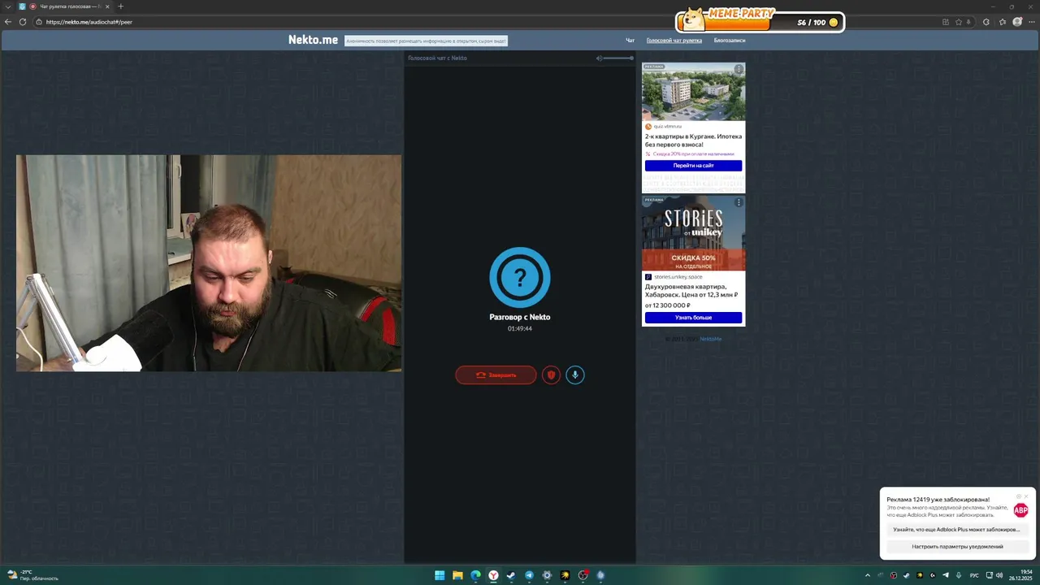Click the red Завершить end-call button

coord(496,375)
